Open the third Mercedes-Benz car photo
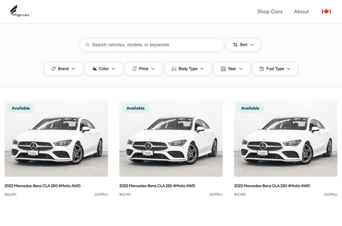342x226 pixels. (x=286, y=139)
